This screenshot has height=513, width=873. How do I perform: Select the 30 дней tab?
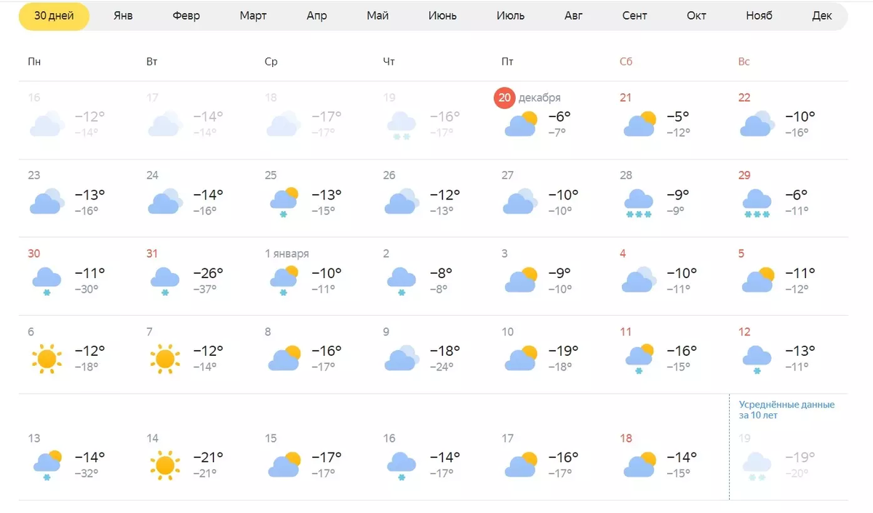pyautogui.click(x=54, y=16)
